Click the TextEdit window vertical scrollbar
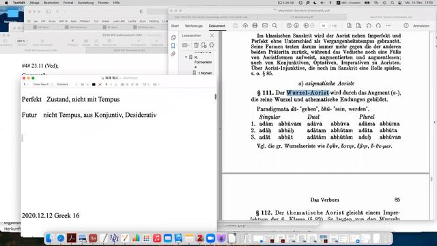 click(x=216, y=97)
